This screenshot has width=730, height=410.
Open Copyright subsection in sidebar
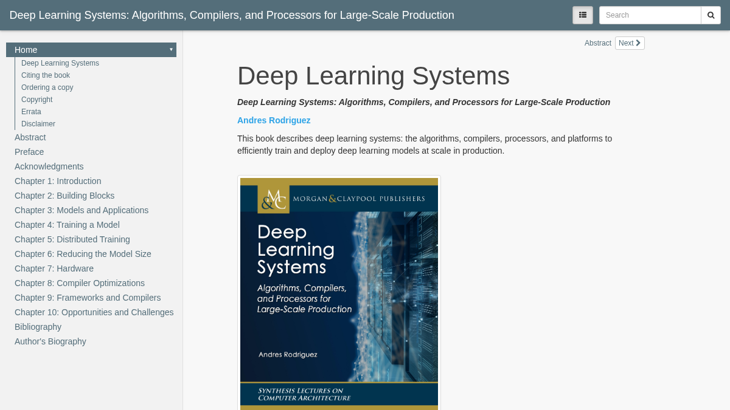[x=36, y=100]
